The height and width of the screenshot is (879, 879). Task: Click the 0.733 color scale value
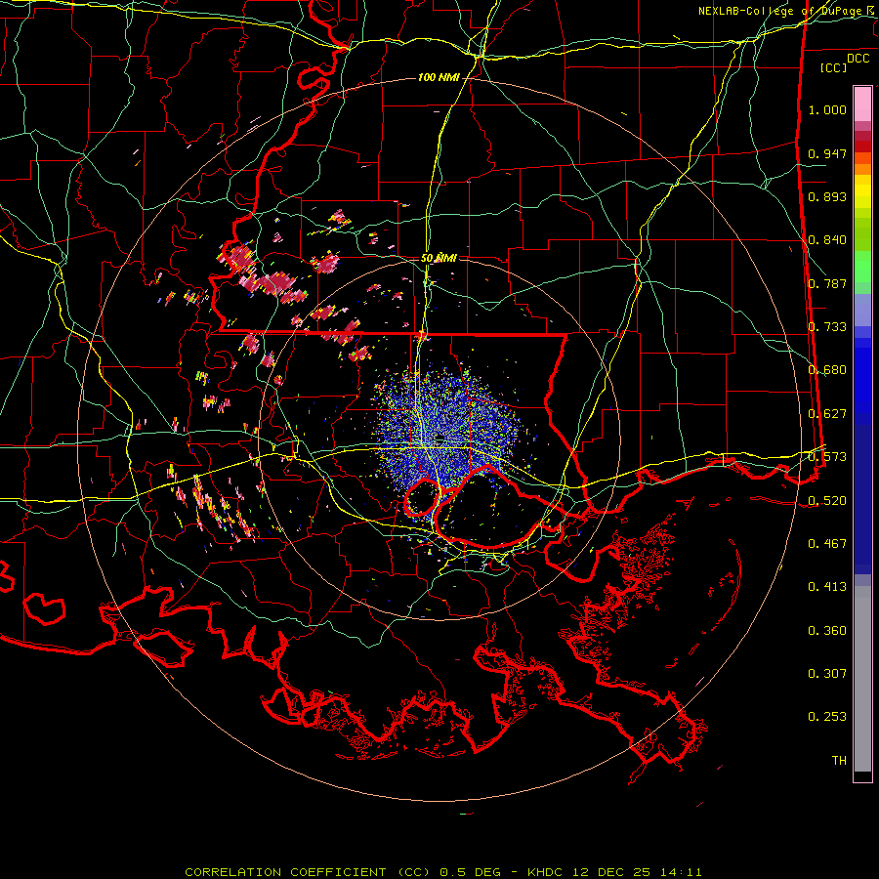(827, 327)
